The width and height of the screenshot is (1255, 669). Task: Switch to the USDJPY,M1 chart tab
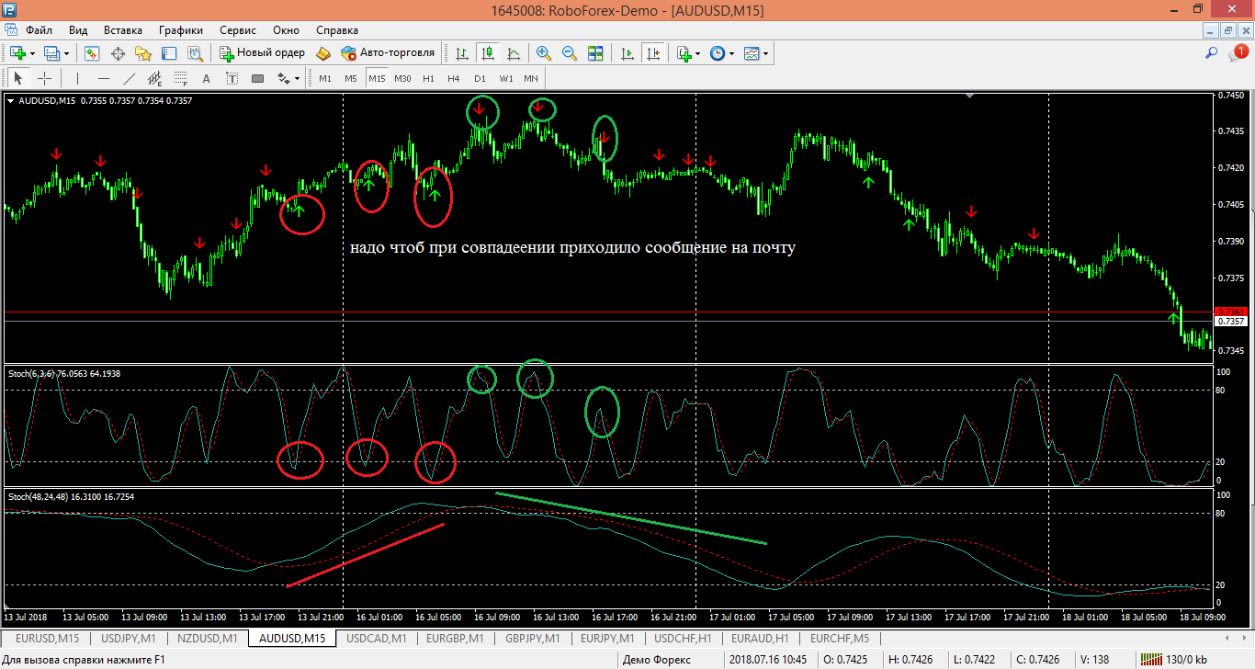(129, 638)
